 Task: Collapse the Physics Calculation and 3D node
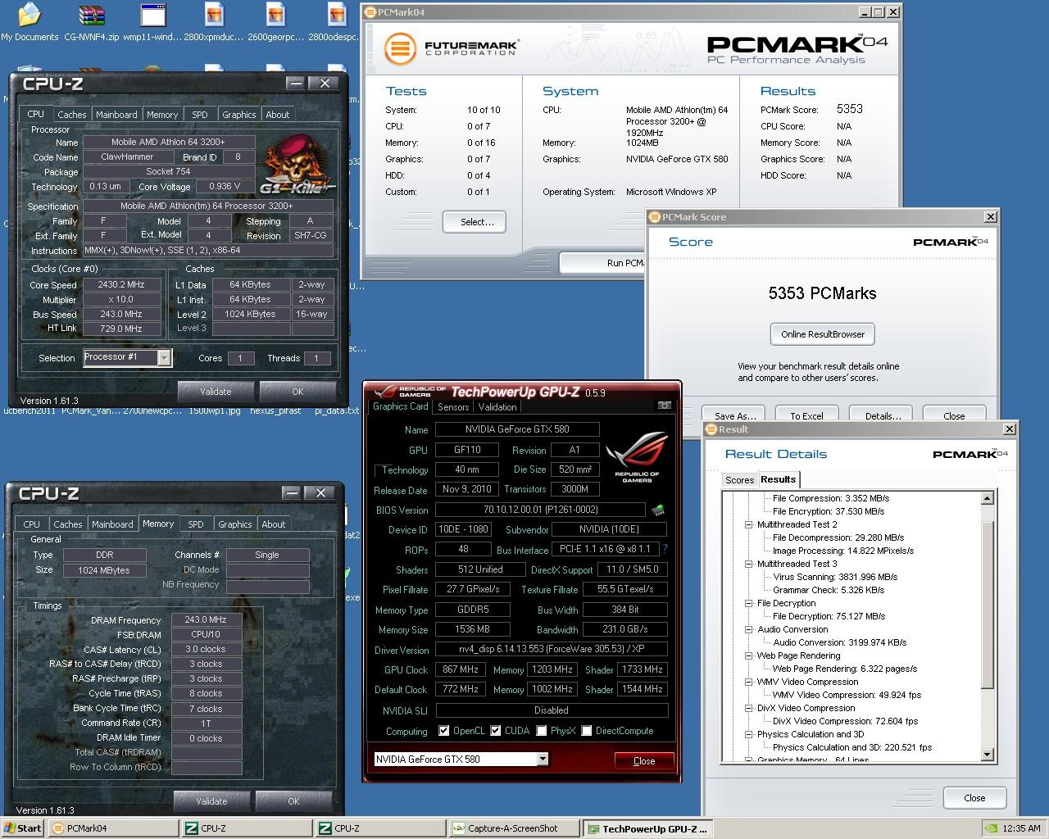tap(748, 734)
